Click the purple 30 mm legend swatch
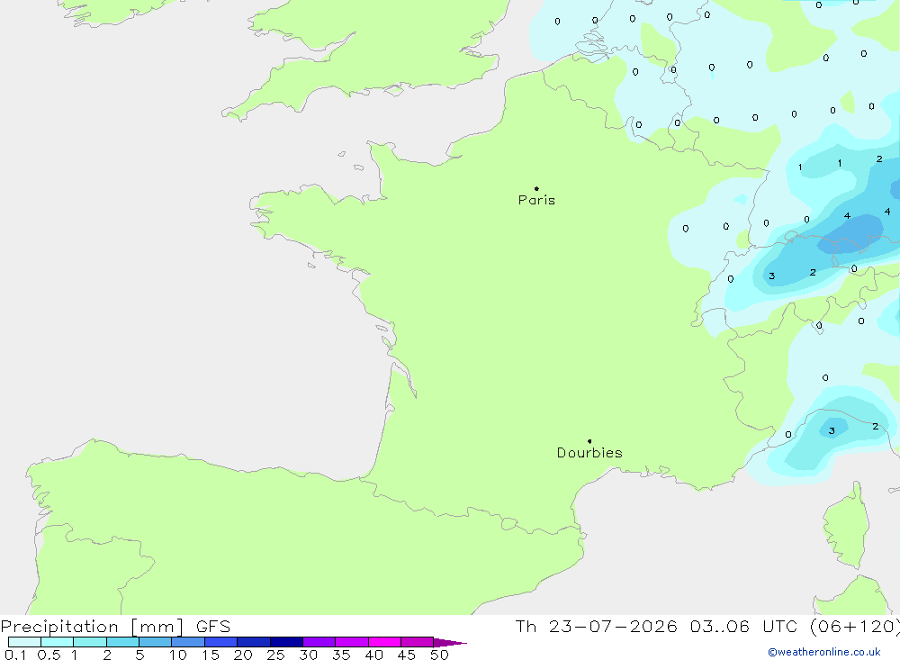The width and height of the screenshot is (900, 660). click(319, 642)
